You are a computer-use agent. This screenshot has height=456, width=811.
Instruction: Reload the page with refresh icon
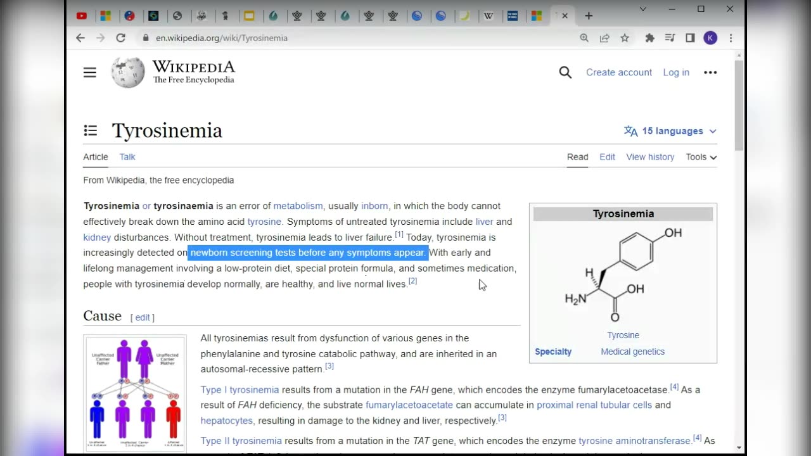coord(121,38)
